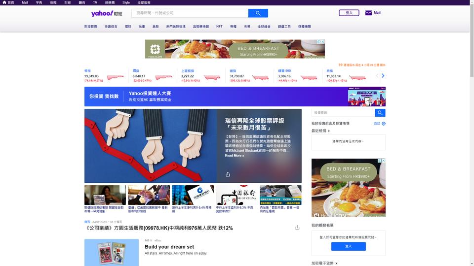The height and width of the screenshot is (266, 474).
Task: Open the trader-looking-up story thumbnail
Action: (149, 195)
